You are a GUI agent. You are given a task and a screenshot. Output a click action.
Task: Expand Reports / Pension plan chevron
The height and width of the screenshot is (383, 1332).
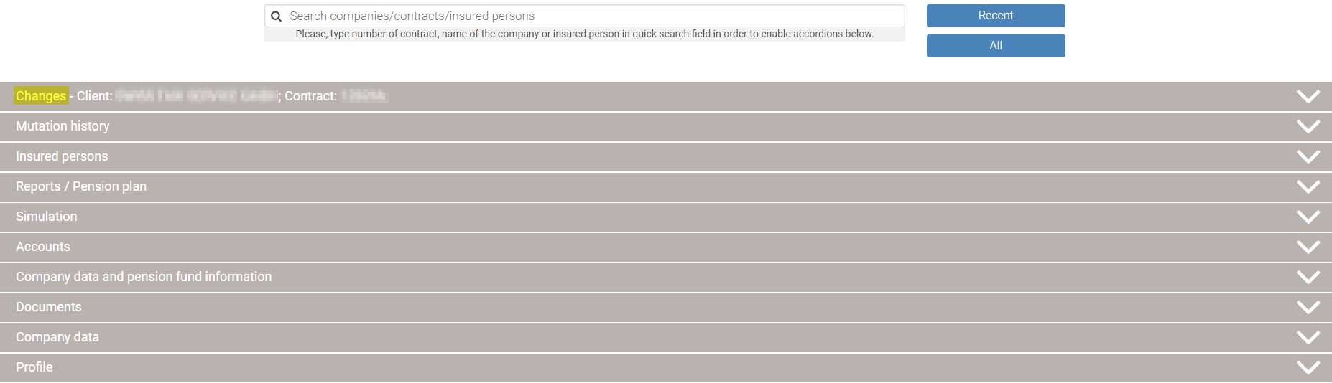[1308, 186]
